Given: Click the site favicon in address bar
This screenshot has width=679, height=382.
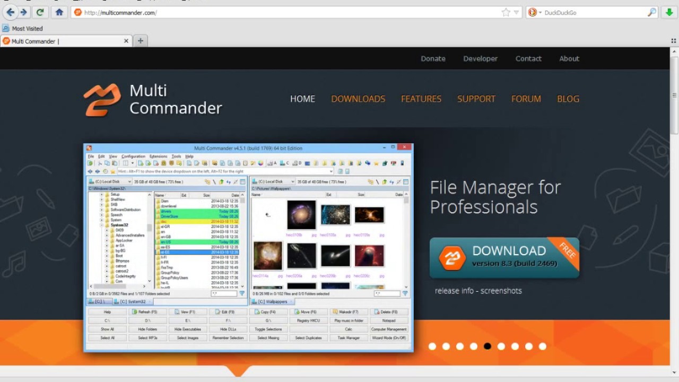Looking at the screenshot, I should pos(78,12).
